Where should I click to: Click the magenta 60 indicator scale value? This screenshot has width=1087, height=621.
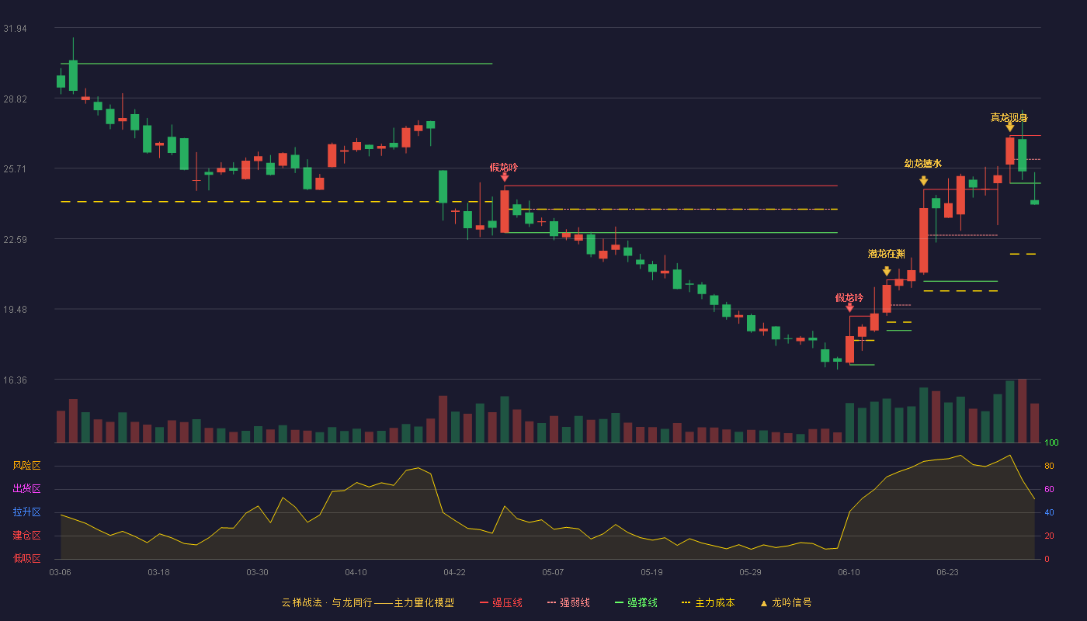[1048, 490]
